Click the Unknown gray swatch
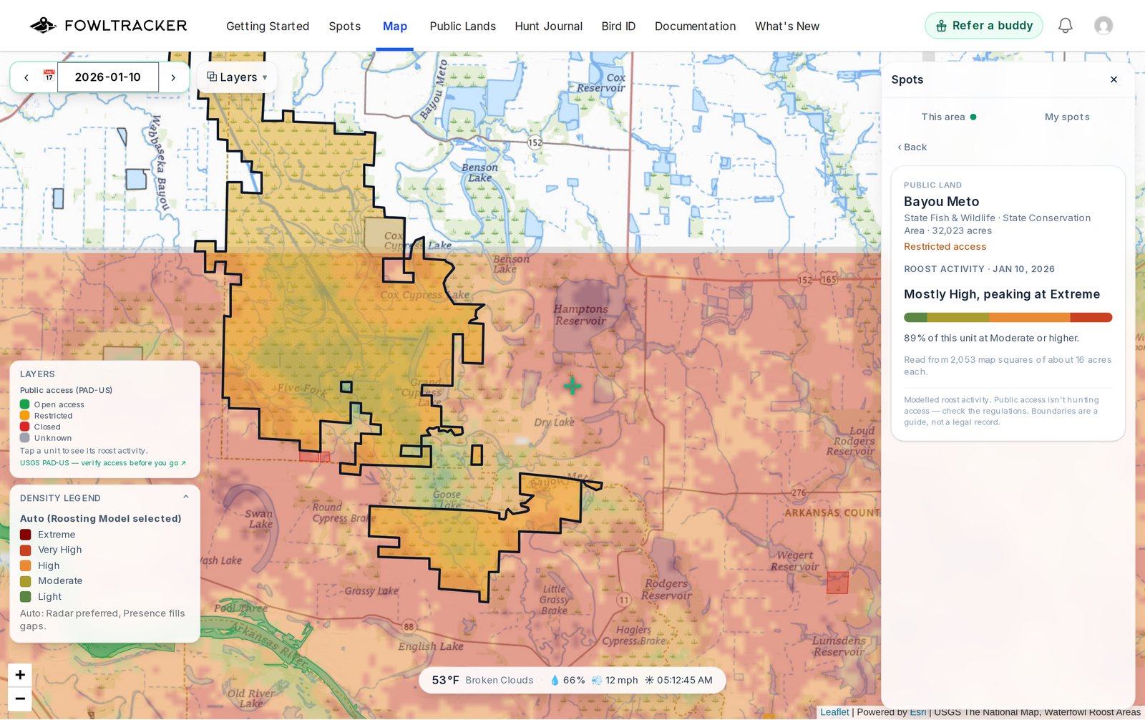Screen dimensions: 1145x720 click(25, 437)
